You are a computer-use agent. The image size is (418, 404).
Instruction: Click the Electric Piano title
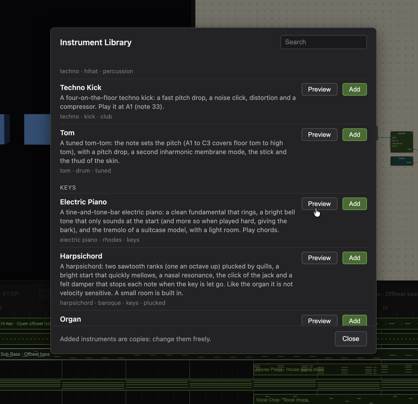[83, 202]
